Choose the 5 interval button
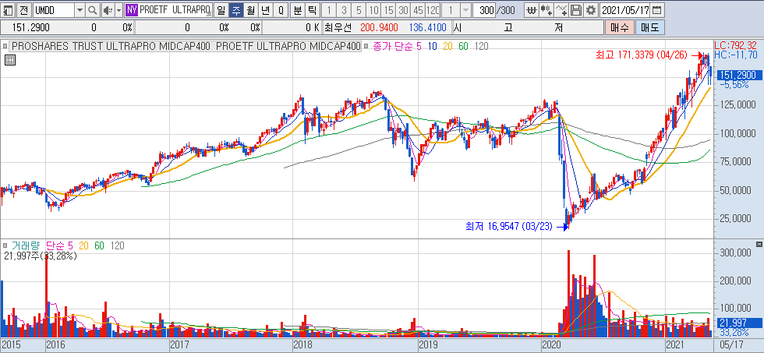The image size is (764, 353). [359, 9]
